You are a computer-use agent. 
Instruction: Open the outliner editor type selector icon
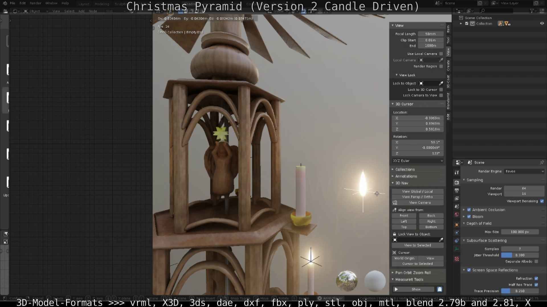tap(458, 11)
